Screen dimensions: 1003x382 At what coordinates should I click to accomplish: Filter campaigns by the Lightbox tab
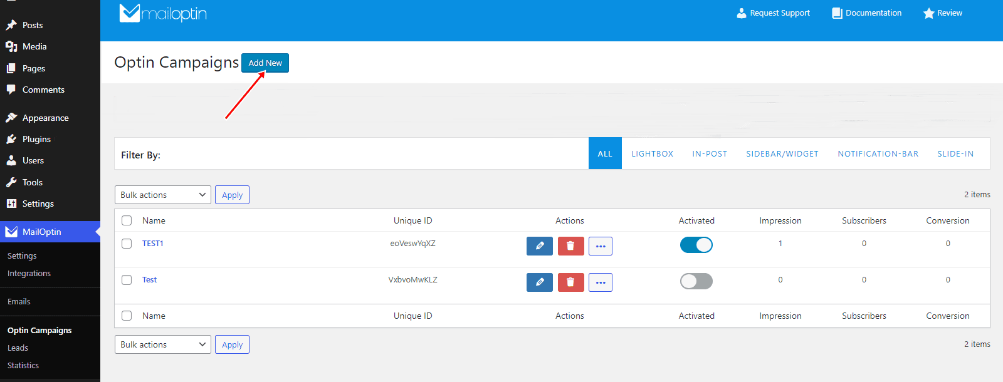(652, 153)
